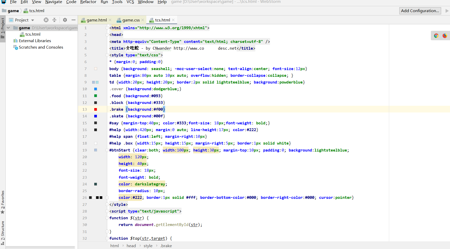Viewport: 450px width, 249px height.
Task: Click the Project view icon beside Project label
Action: pyautogui.click(x=11, y=20)
